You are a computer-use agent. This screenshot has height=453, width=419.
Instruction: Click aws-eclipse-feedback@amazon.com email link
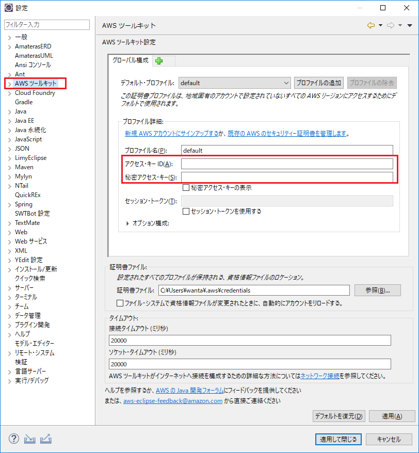173,401
